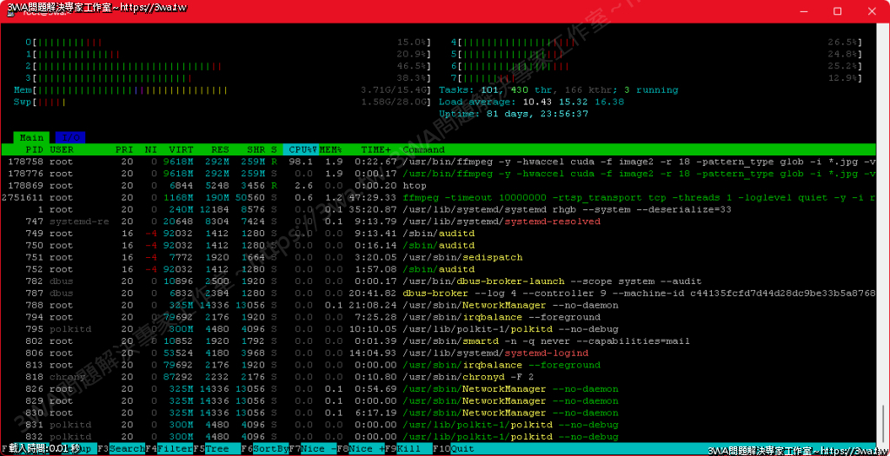Sort by the TIME+ column header
Screen dimensions: 890x456
click(x=376, y=149)
